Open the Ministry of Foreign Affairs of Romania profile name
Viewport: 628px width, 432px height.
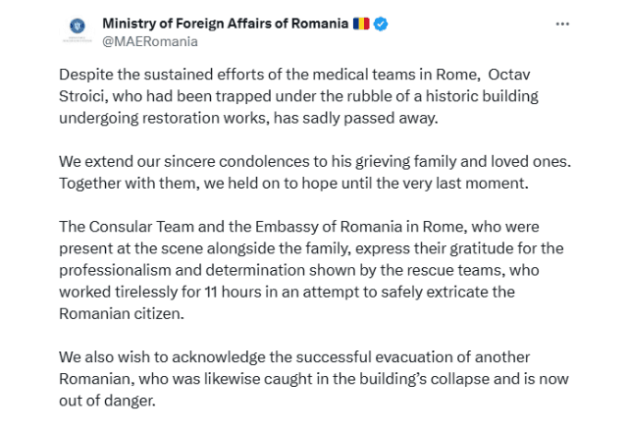(225, 24)
